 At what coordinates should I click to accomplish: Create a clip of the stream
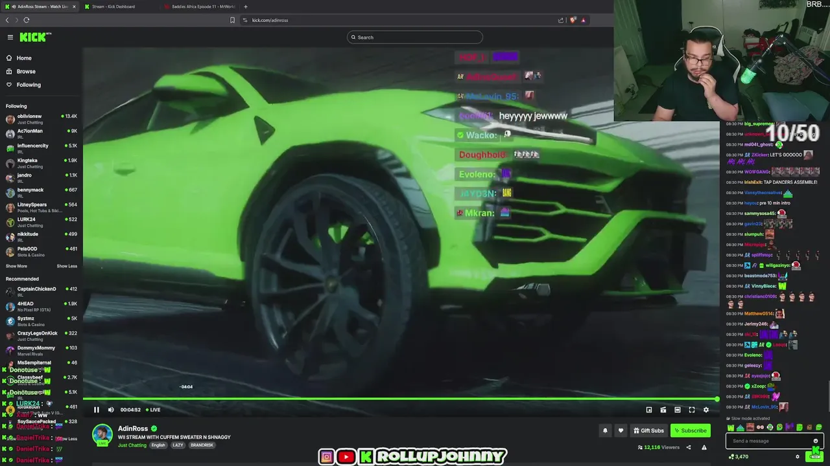[663, 410]
